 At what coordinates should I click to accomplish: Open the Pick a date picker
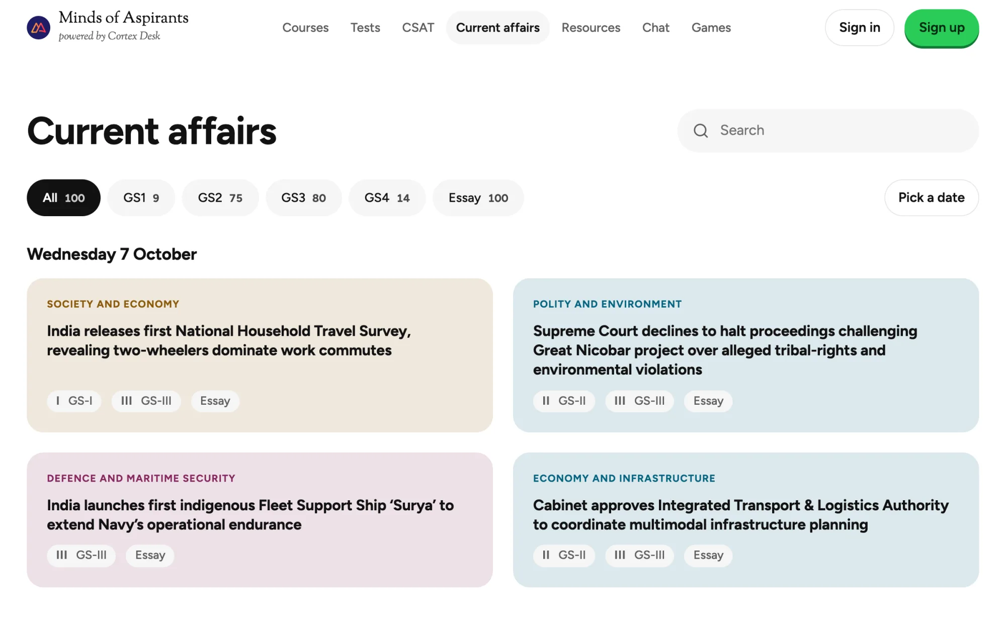(932, 198)
